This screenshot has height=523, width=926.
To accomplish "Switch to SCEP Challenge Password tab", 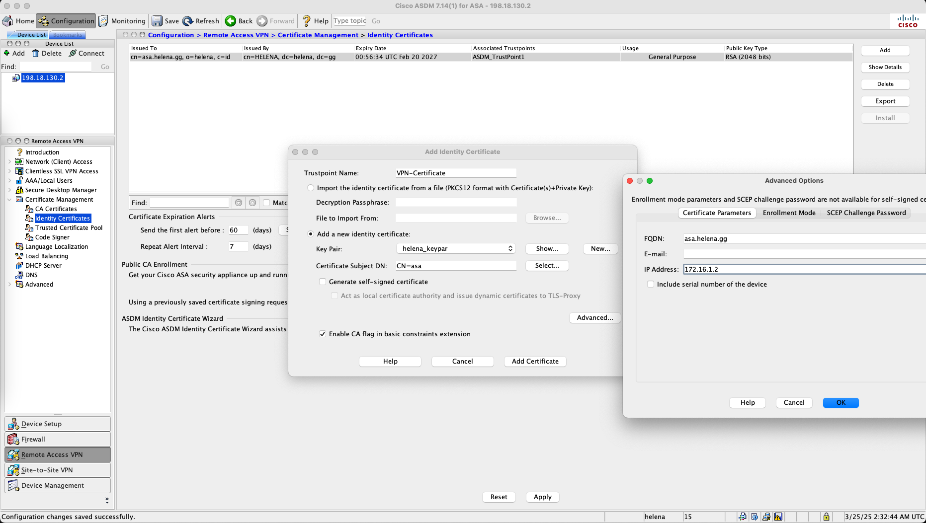I will pos(866,213).
